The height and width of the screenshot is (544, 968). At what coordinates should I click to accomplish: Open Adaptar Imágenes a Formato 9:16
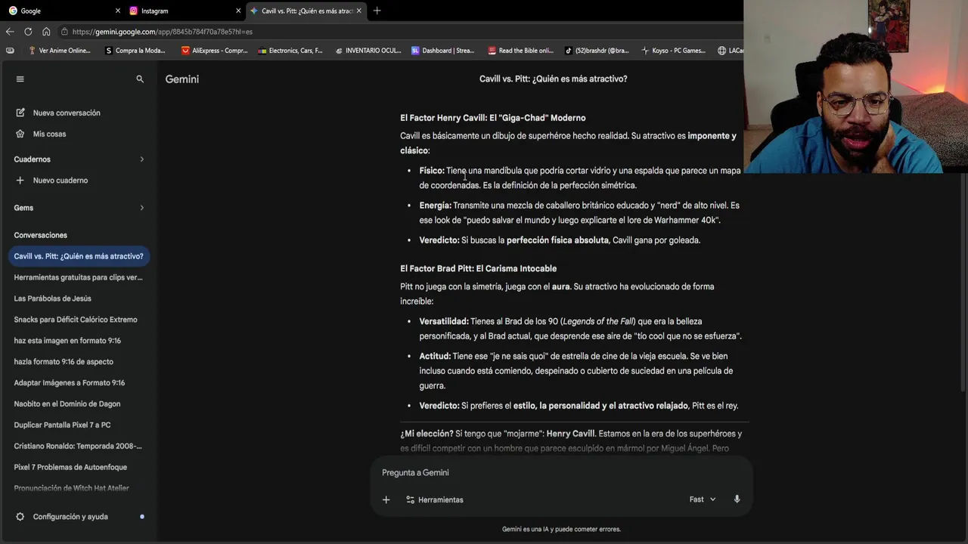pos(79,383)
